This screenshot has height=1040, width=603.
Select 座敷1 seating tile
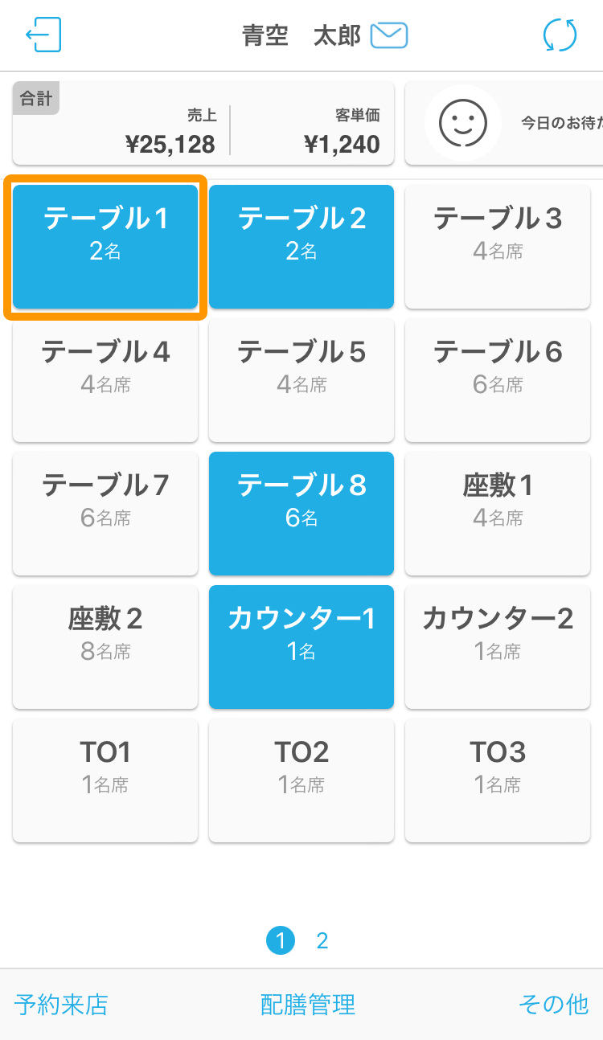(x=498, y=514)
